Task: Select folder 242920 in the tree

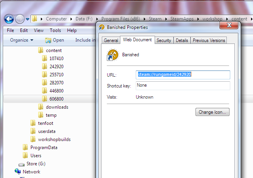Action: (x=56, y=66)
